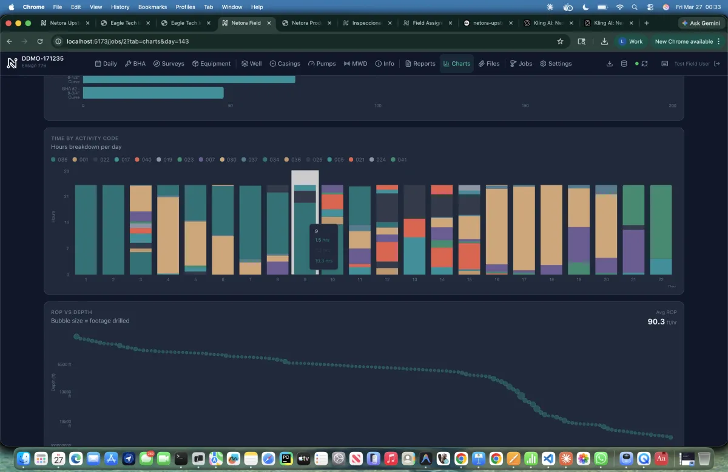Toggle the 035 activity code legend item
The image size is (728, 472).
pos(59,160)
